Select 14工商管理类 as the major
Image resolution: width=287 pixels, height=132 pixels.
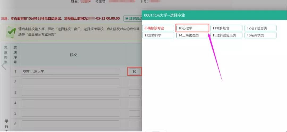click(x=192, y=35)
